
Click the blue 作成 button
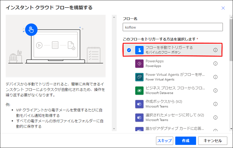186,140
